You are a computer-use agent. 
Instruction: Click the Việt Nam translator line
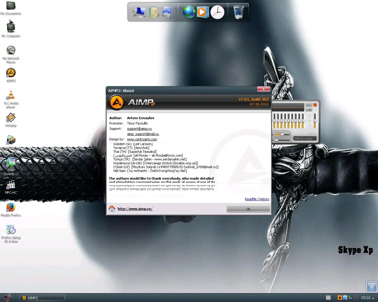tap(150, 171)
